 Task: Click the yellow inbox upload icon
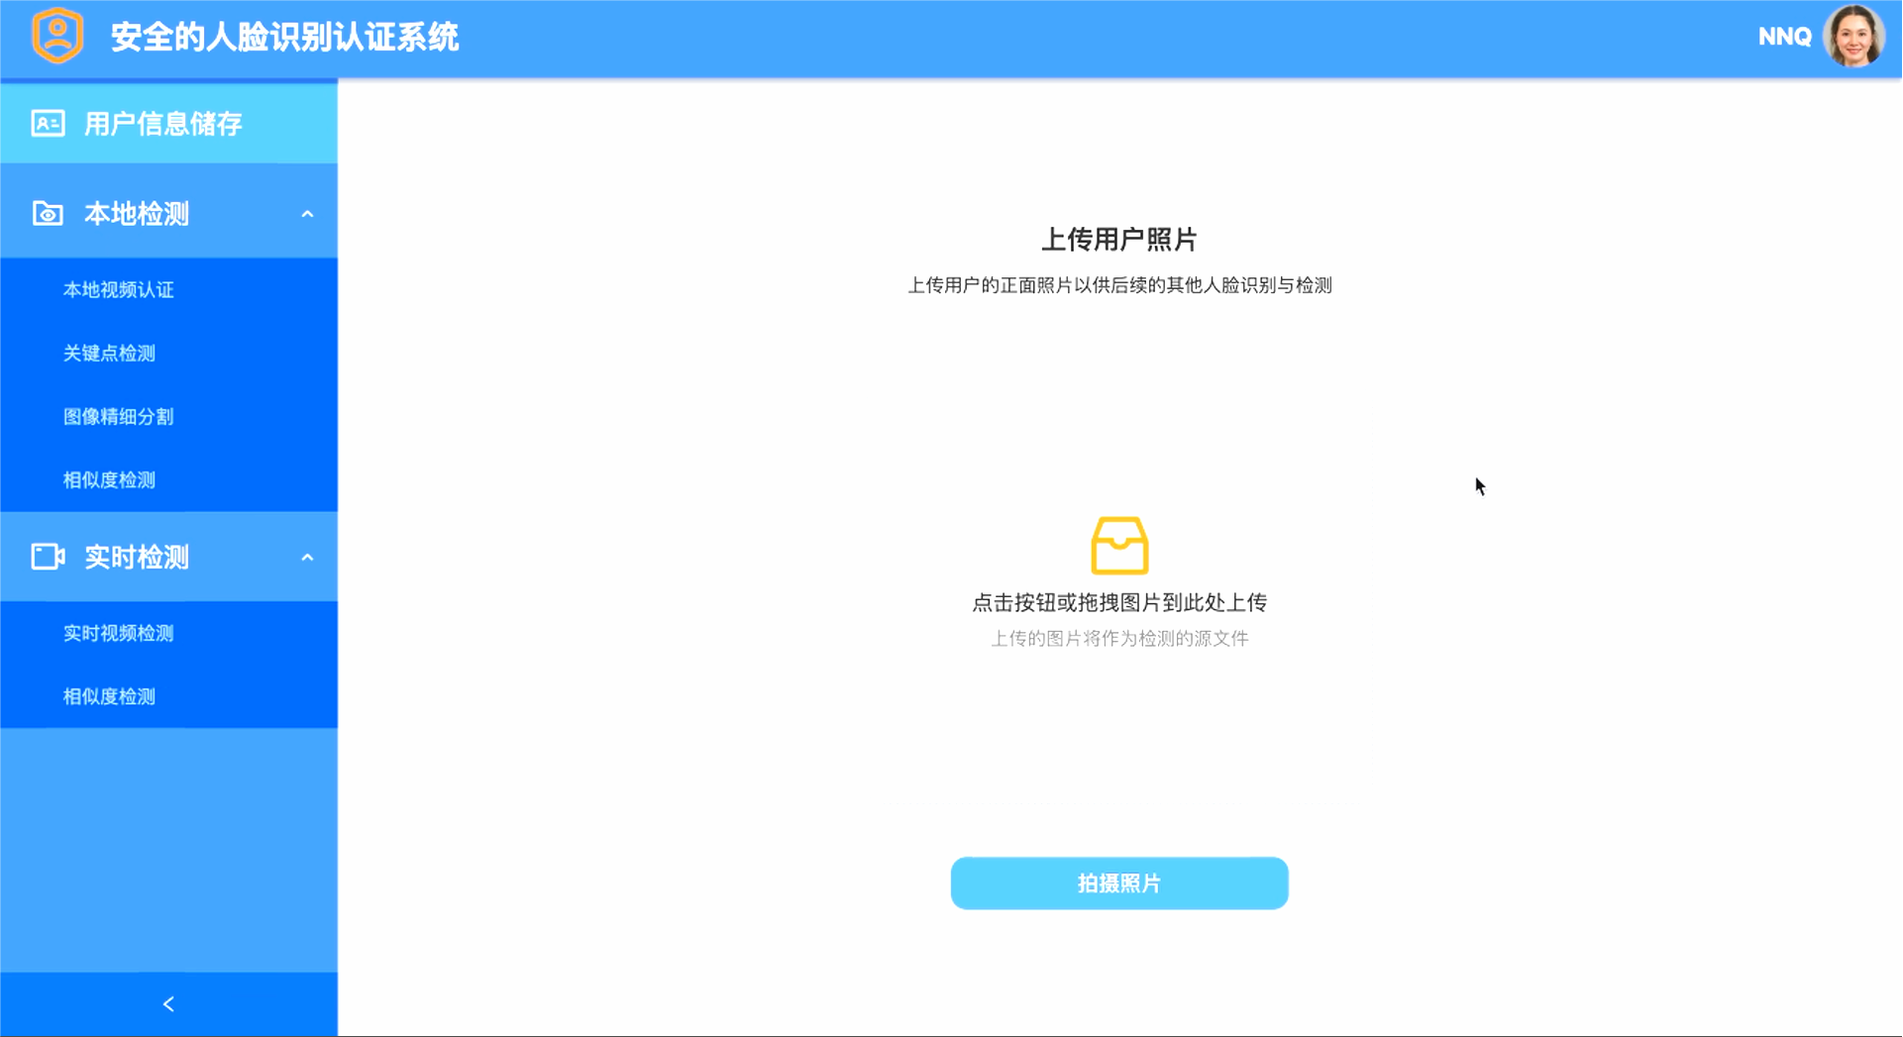[1119, 546]
